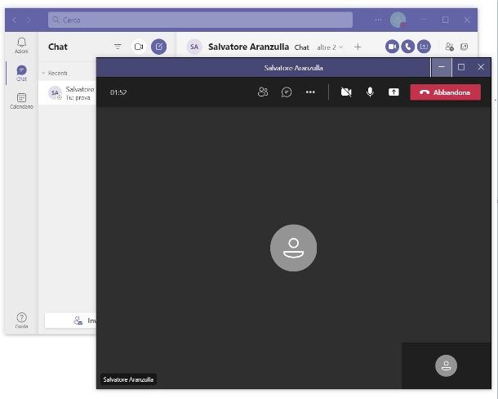Close the call window

tap(481, 67)
